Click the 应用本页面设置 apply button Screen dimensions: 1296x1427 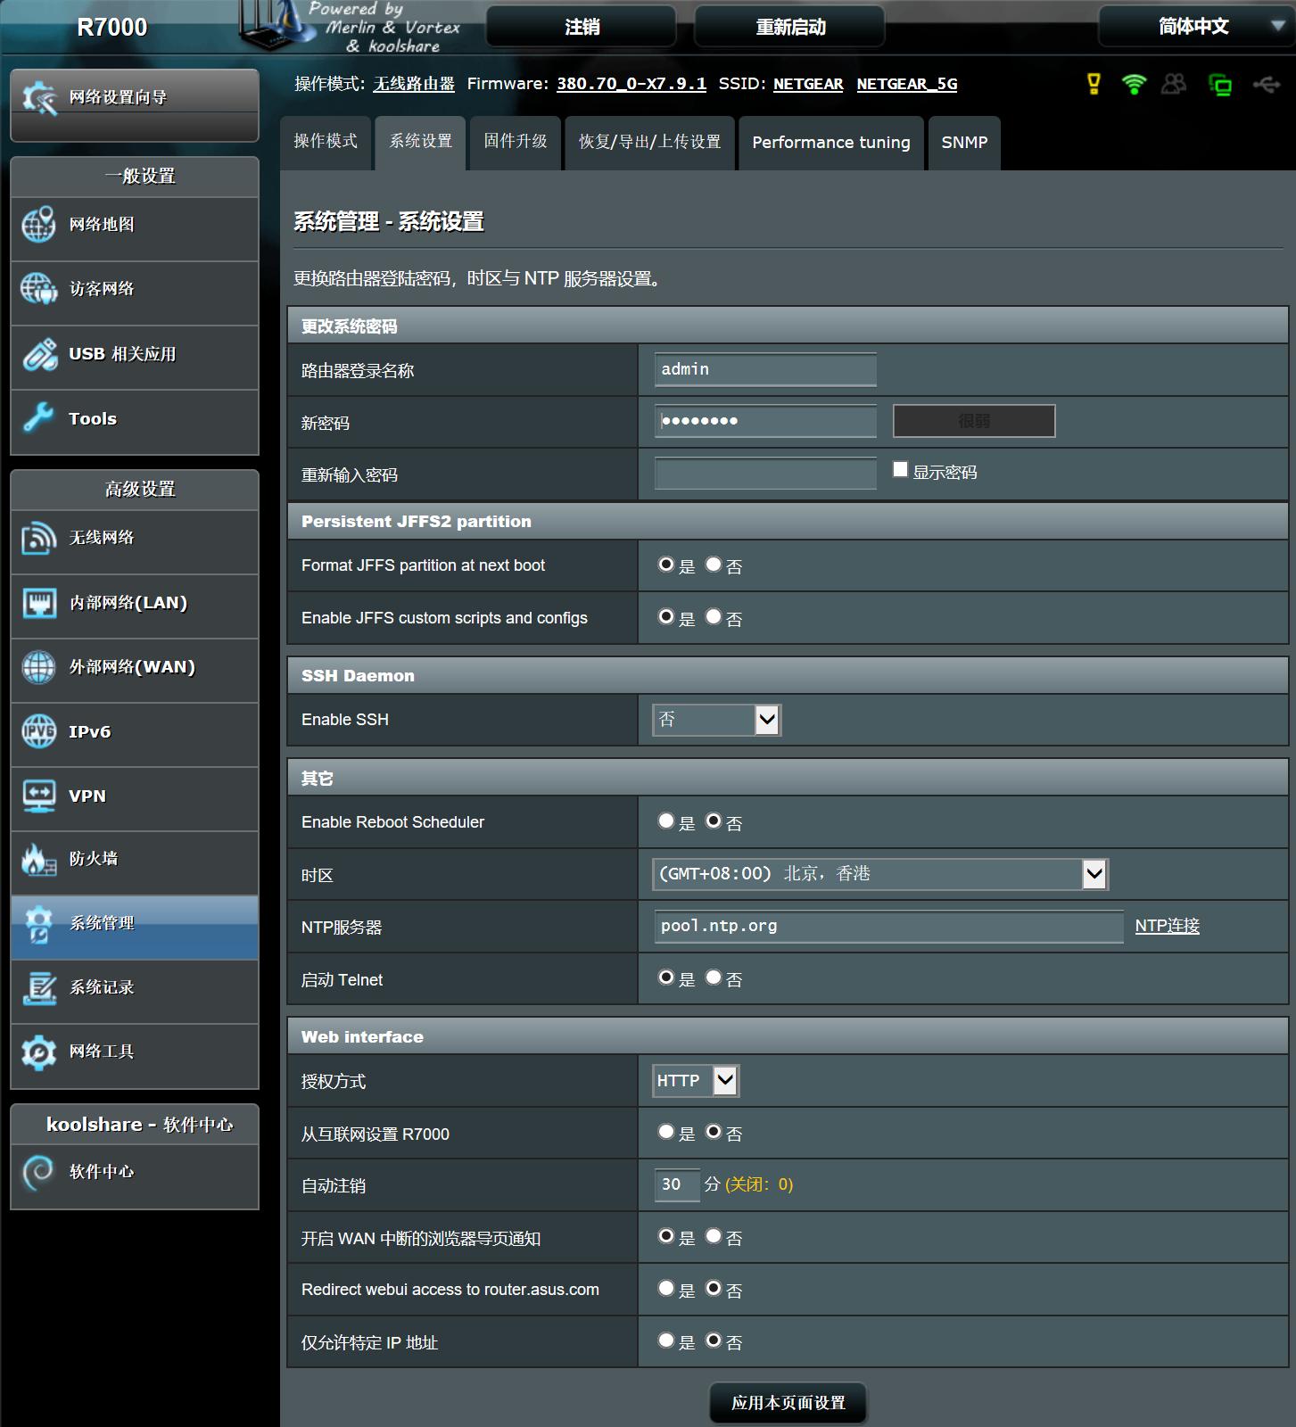click(x=788, y=1403)
